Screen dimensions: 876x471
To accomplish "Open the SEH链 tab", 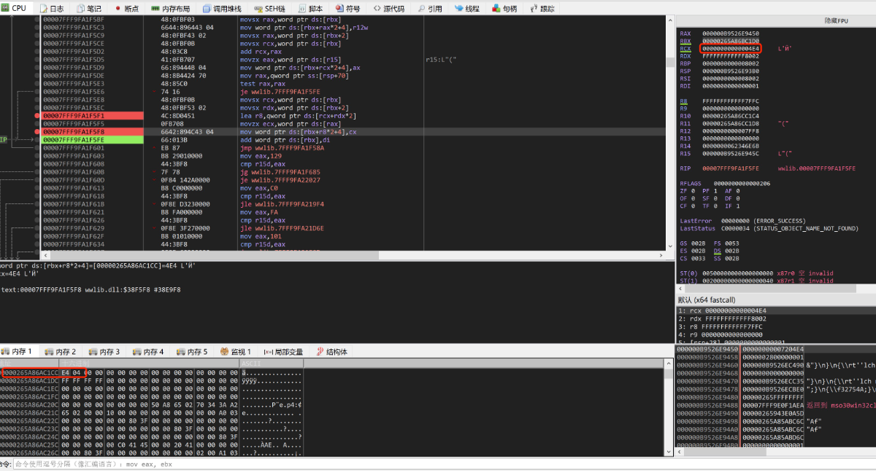I will pyautogui.click(x=269, y=8).
